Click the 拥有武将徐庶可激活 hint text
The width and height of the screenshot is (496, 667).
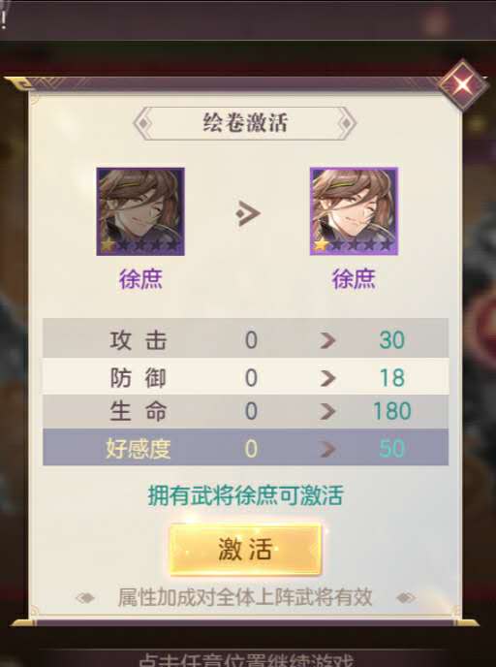[245, 495]
